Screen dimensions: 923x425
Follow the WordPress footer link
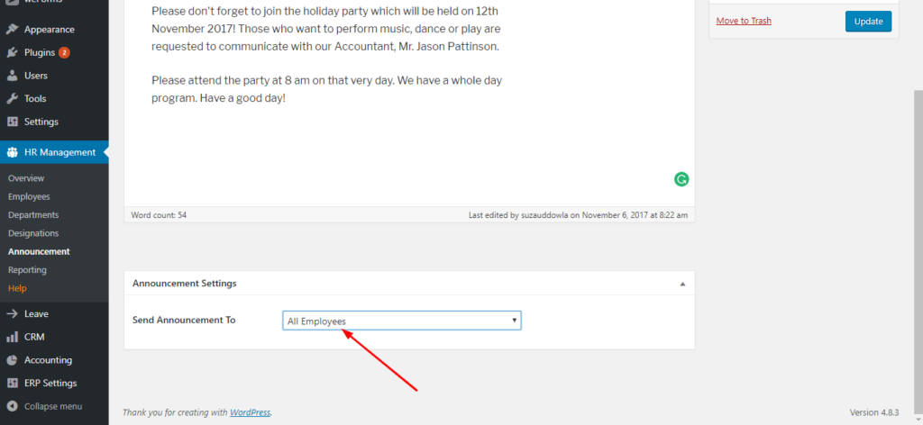[x=251, y=412]
